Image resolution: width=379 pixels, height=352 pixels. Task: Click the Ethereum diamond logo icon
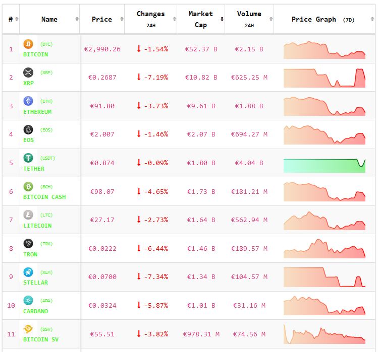pyautogui.click(x=28, y=101)
